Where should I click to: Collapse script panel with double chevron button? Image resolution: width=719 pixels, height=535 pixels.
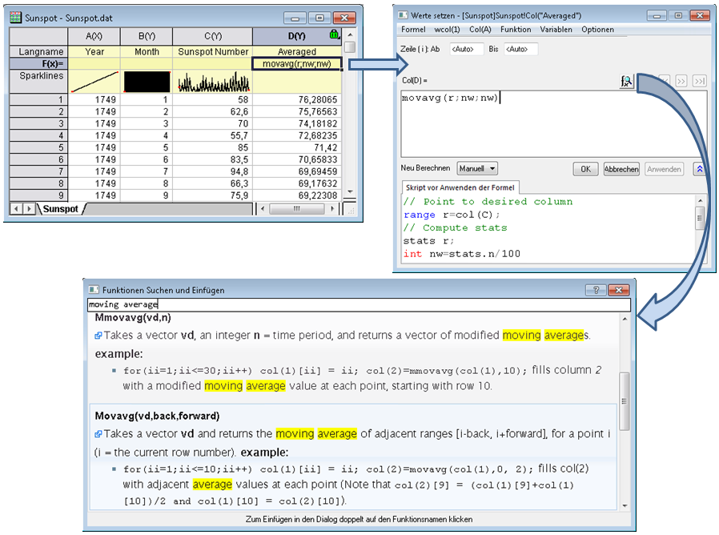(700, 169)
